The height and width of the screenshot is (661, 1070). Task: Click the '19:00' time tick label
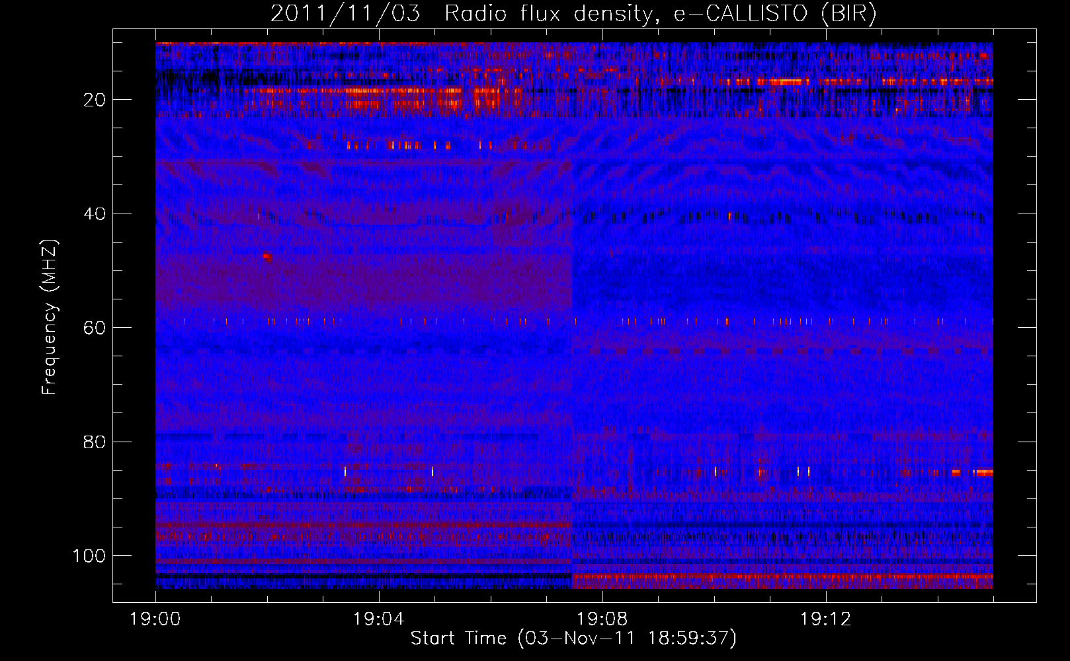coord(155,619)
